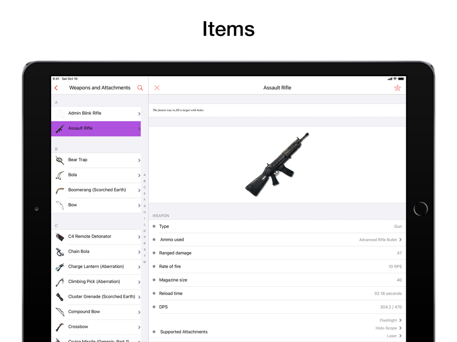This screenshot has width=457, height=342.
Task: Open Boomerang (Scorched Earth) via its chevron
Action: click(x=139, y=191)
